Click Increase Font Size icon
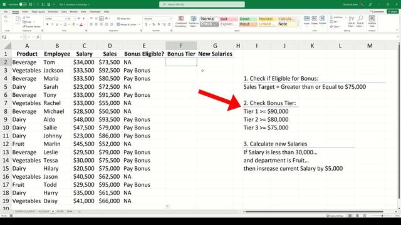The image size is (401, 225). pyautogui.click(x=79, y=18)
